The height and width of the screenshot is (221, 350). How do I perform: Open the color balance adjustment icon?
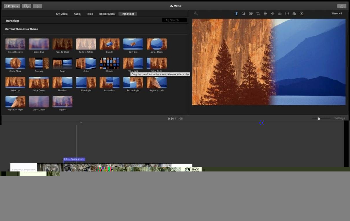click(x=243, y=14)
